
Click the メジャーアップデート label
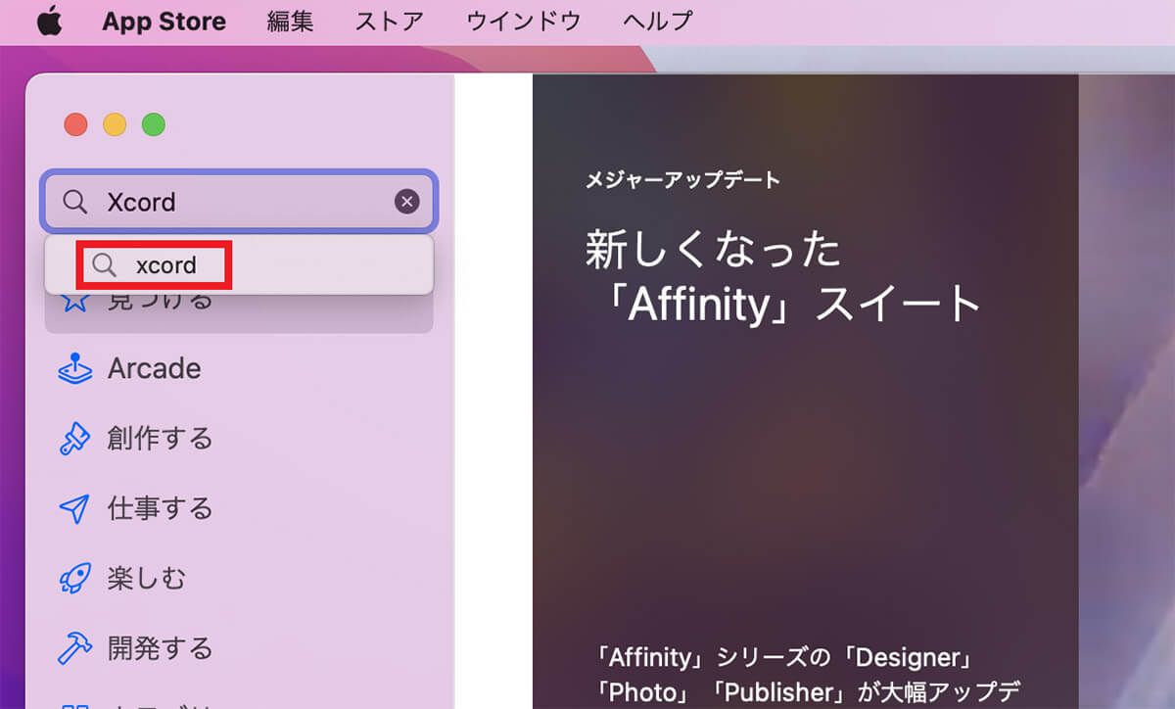click(x=682, y=180)
